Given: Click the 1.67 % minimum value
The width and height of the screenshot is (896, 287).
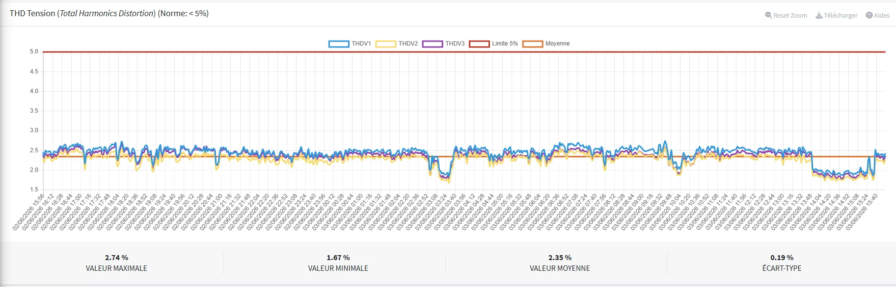Looking at the screenshot, I should coord(338,258).
